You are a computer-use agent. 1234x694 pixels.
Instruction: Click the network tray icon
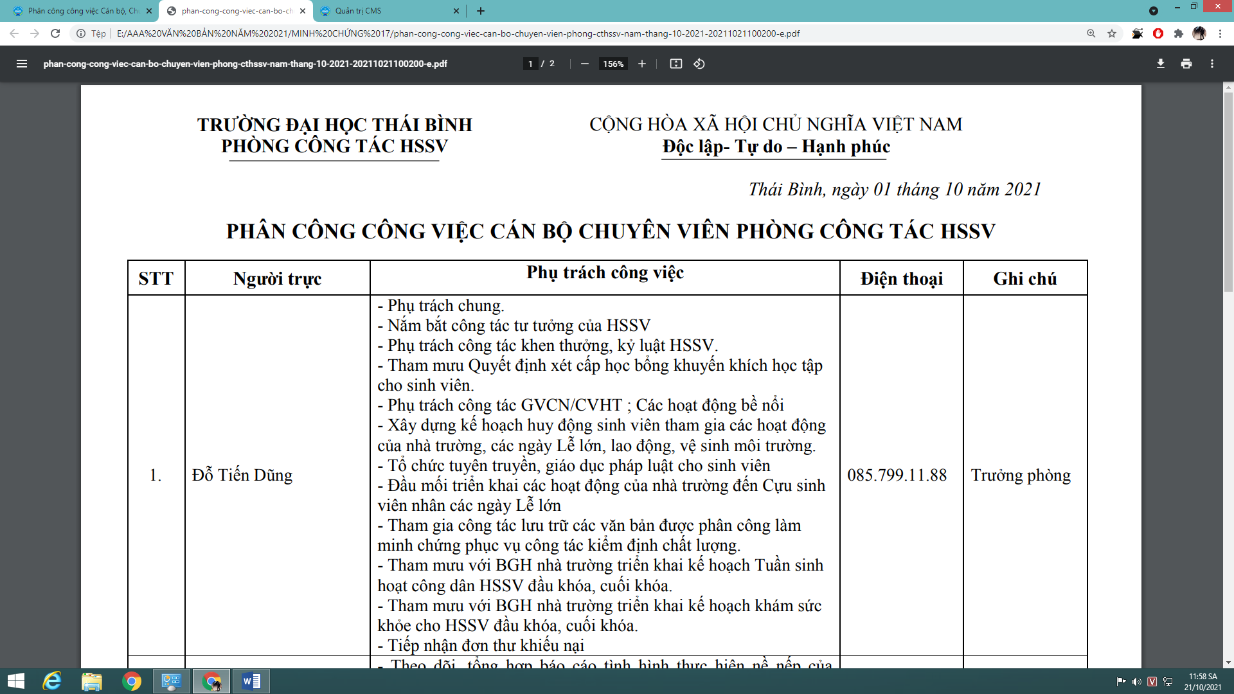coord(1168,681)
